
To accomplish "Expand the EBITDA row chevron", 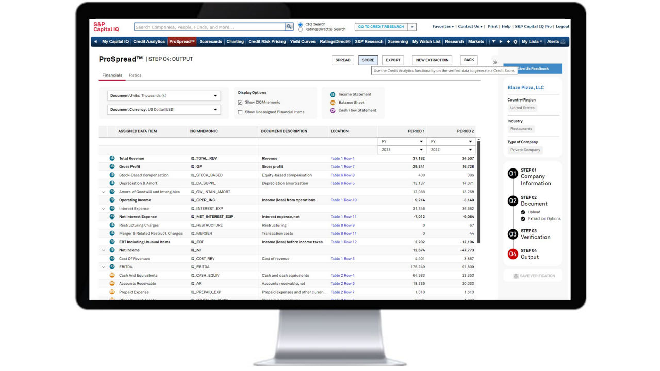I will [104, 267].
